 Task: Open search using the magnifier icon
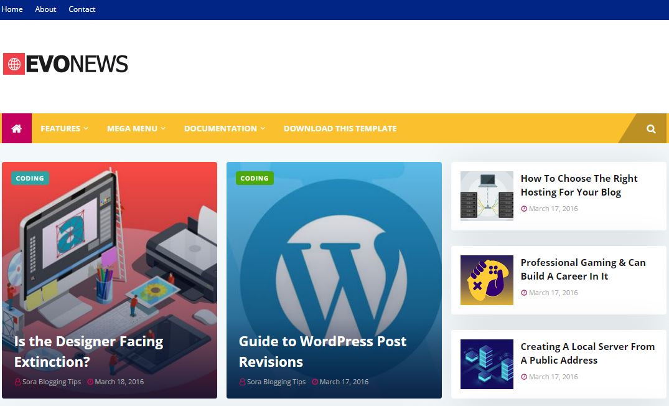pyautogui.click(x=651, y=129)
